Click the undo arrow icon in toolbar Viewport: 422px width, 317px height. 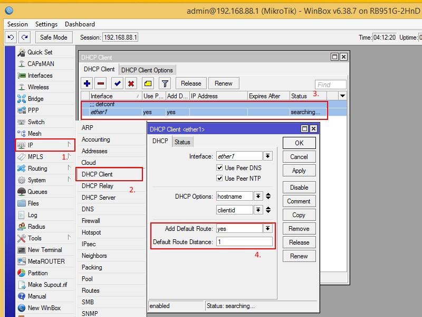point(11,37)
